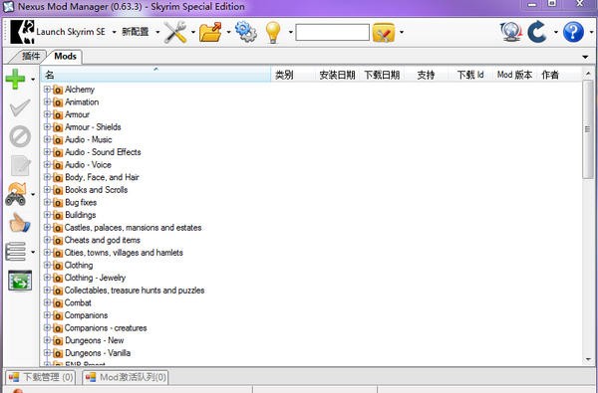
Task: Click the green plus add mod icon
Action: [15, 79]
